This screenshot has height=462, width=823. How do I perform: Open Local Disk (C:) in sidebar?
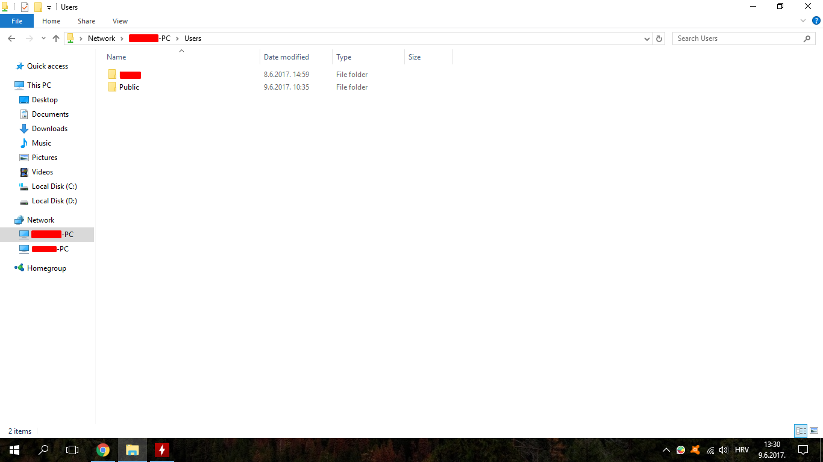point(54,186)
